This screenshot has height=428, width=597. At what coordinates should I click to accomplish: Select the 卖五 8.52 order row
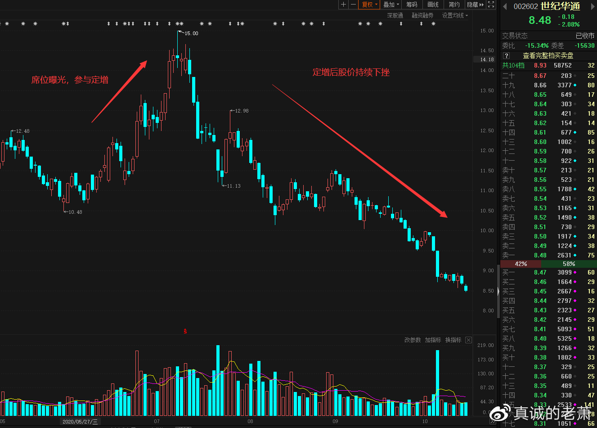pos(548,217)
